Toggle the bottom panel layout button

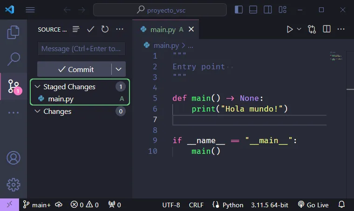pos(253,10)
